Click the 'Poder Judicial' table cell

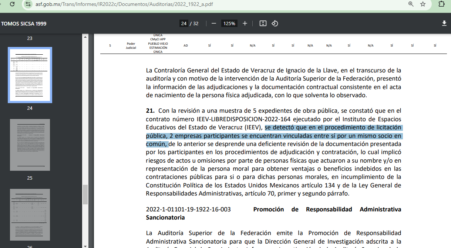pos(131,45)
